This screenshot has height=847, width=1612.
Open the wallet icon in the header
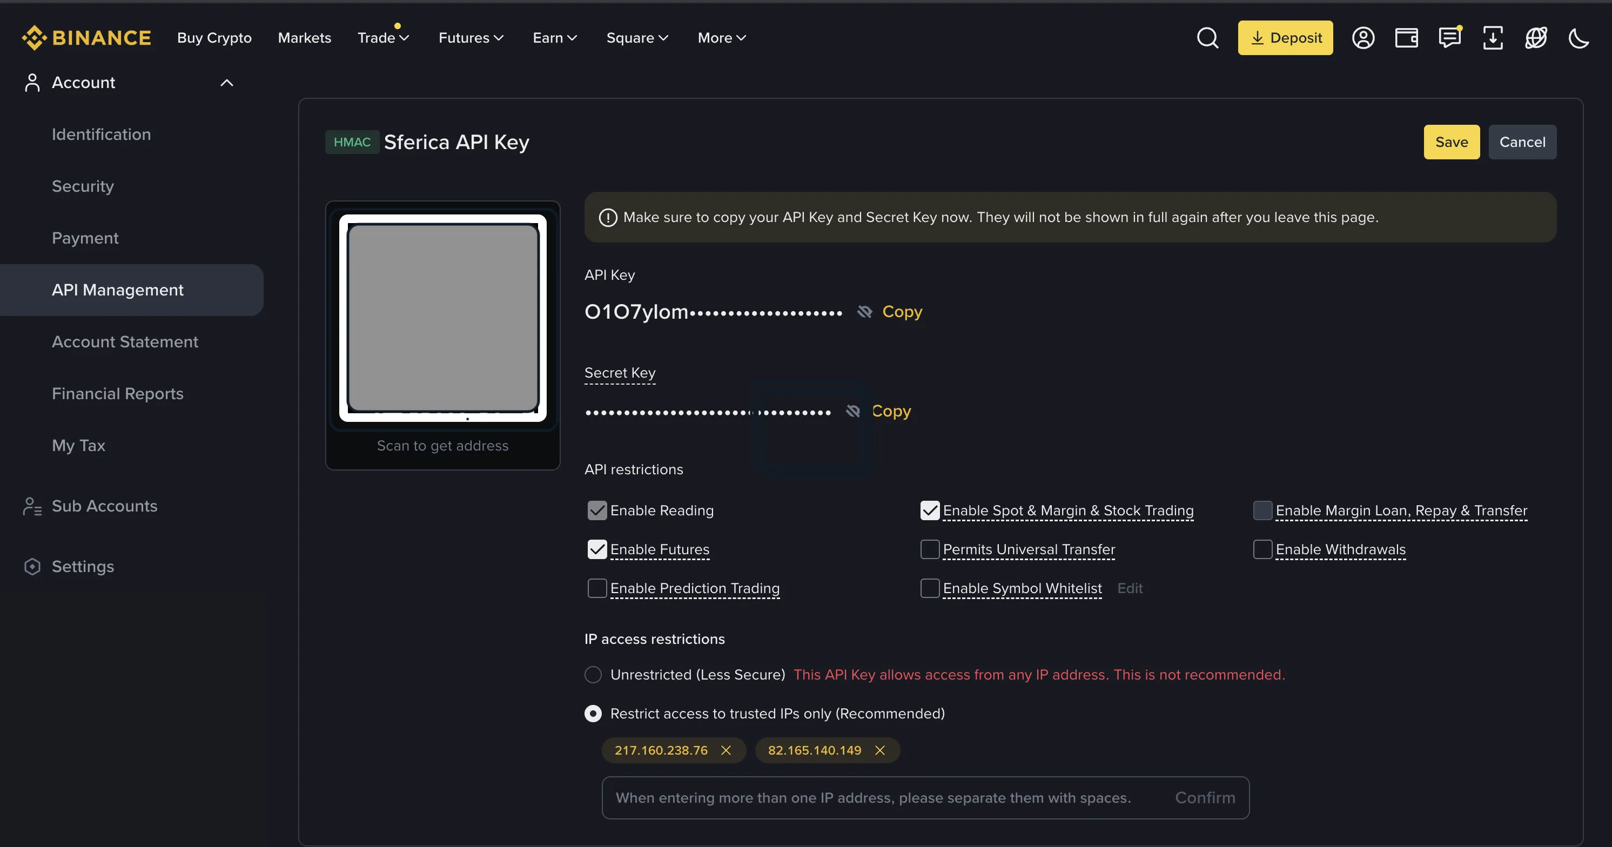tap(1406, 37)
